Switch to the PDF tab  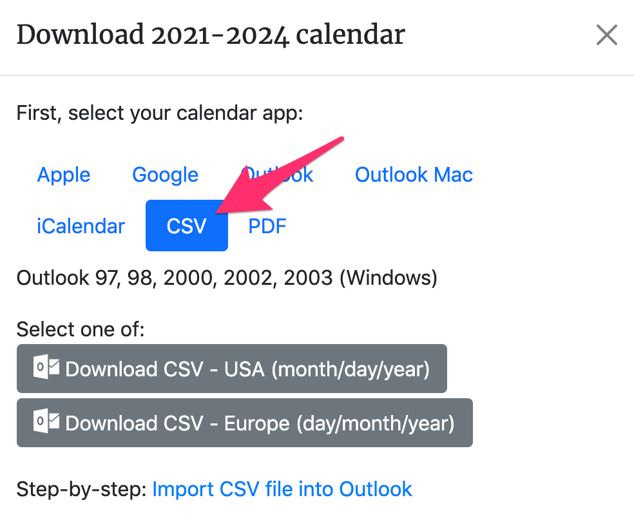click(x=267, y=226)
